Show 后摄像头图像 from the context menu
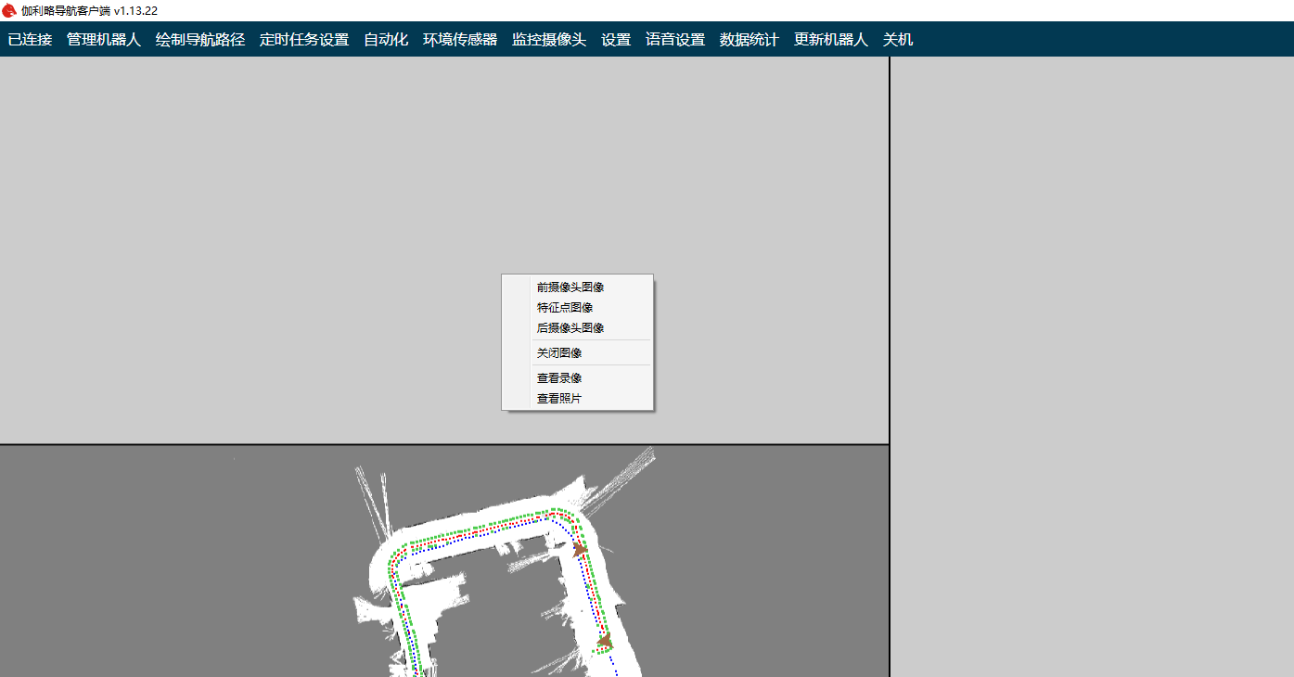The width and height of the screenshot is (1294, 677). (570, 328)
